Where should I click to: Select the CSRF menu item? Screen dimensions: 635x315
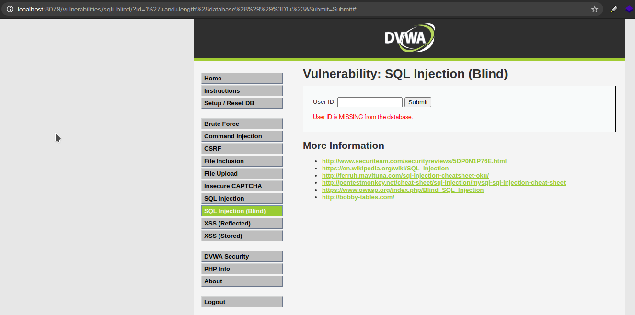[242, 149]
